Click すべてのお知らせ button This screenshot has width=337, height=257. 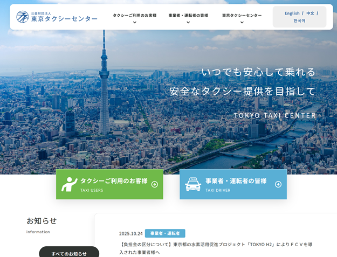pyautogui.click(x=69, y=252)
